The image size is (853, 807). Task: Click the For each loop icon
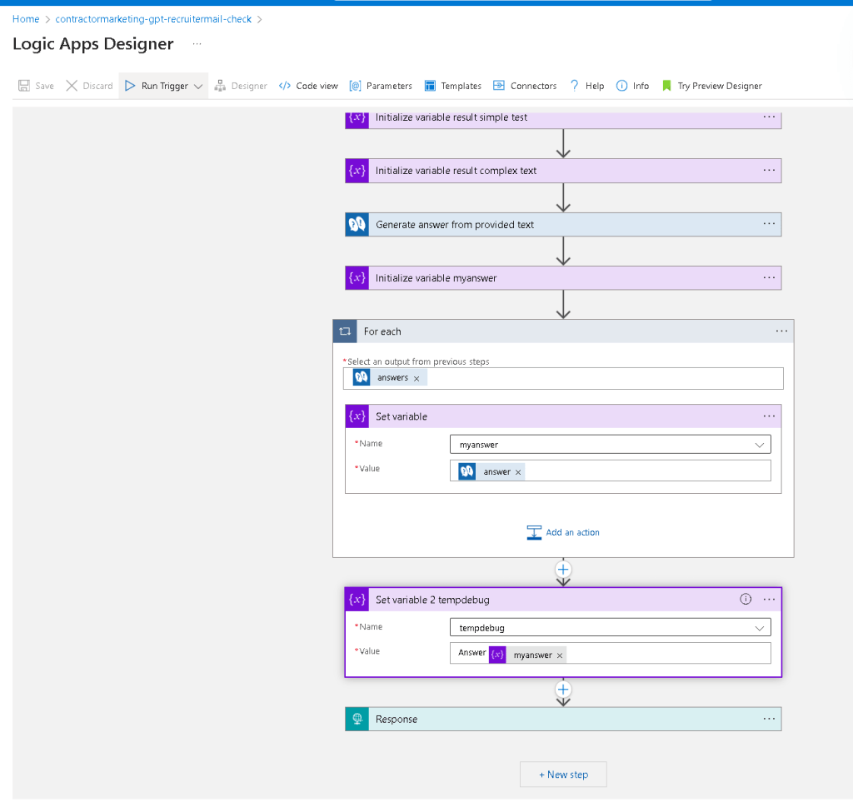[x=345, y=331]
